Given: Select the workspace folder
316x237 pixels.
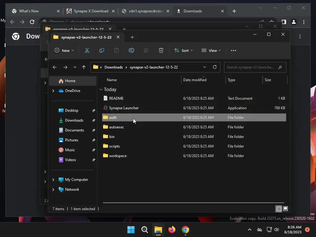Looking at the screenshot, I should point(194,156).
